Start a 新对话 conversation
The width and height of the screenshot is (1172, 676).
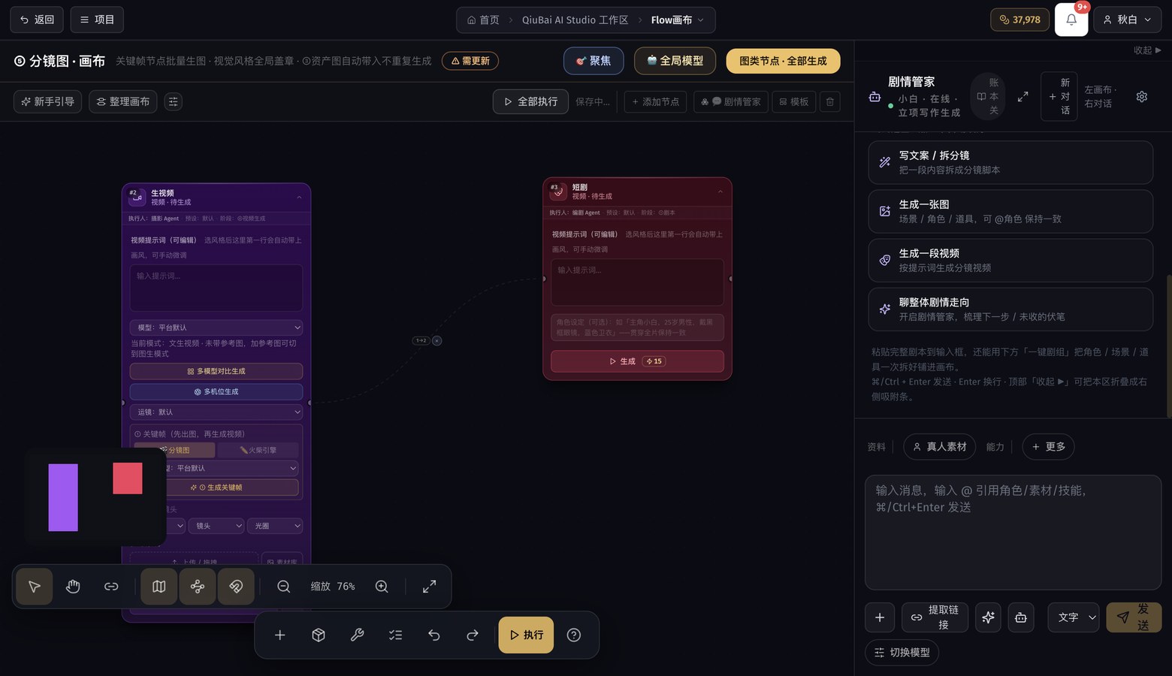pos(1059,96)
